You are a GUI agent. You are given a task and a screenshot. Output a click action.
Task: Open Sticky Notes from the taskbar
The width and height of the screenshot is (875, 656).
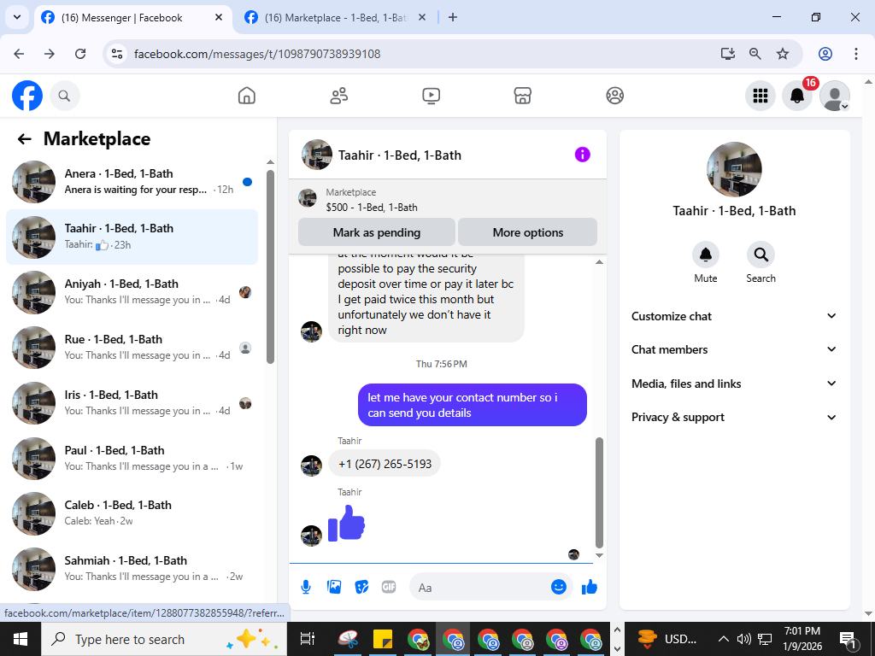pyautogui.click(x=383, y=639)
